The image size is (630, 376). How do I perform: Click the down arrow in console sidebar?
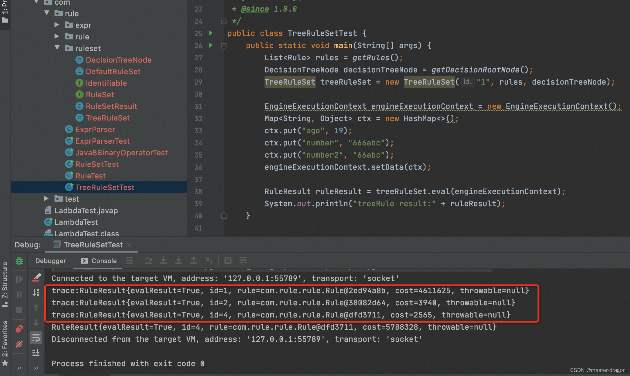(36, 323)
